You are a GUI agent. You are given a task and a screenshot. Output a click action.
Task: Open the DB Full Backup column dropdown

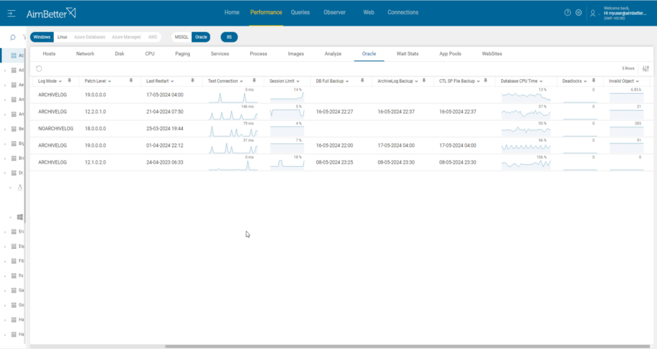pos(347,81)
